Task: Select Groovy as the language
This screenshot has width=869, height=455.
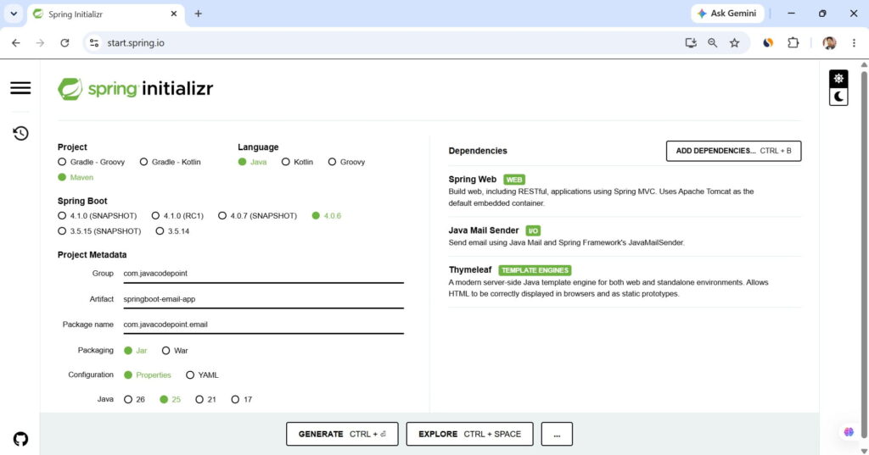Action: pos(346,162)
